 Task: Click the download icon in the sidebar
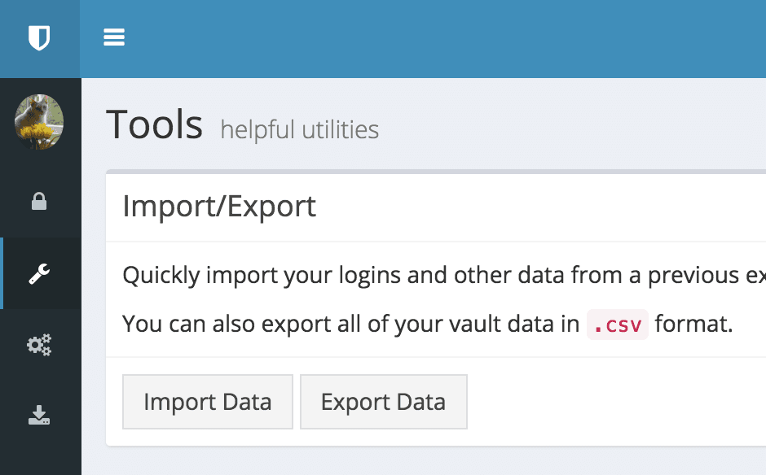click(39, 416)
